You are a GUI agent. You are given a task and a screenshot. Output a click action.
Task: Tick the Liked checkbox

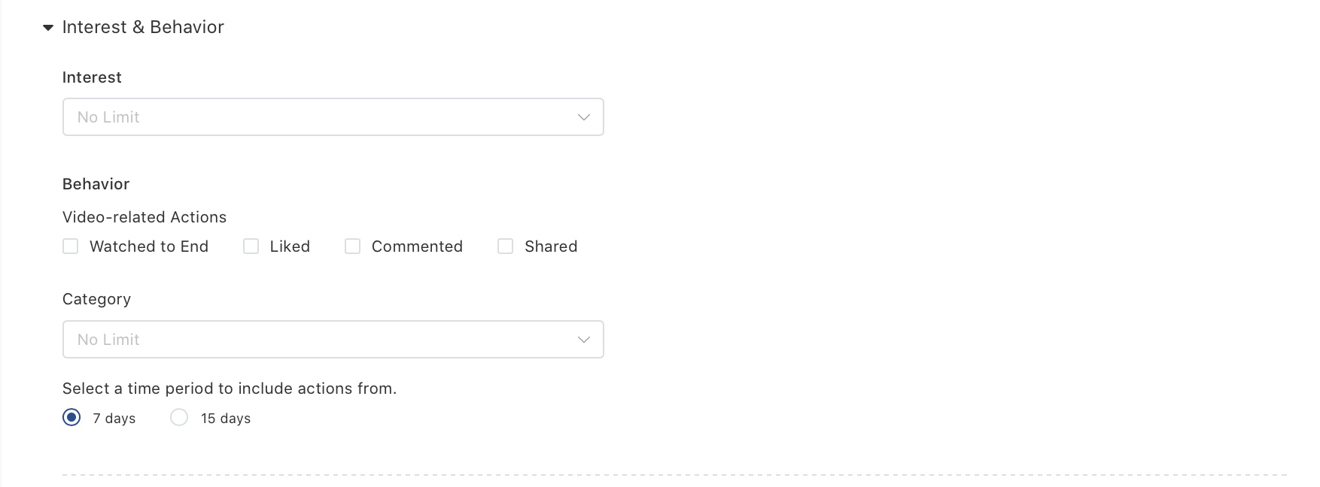[x=251, y=247]
